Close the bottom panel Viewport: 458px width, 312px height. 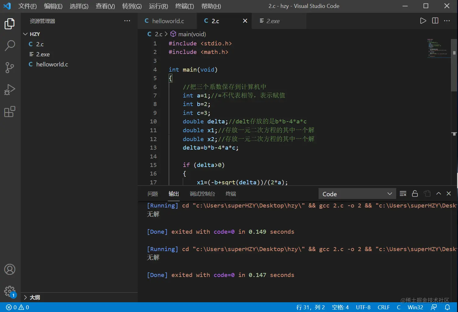click(449, 193)
